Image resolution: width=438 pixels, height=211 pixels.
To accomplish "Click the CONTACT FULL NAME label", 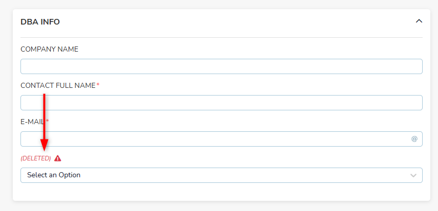I will [x=58, y=85].
